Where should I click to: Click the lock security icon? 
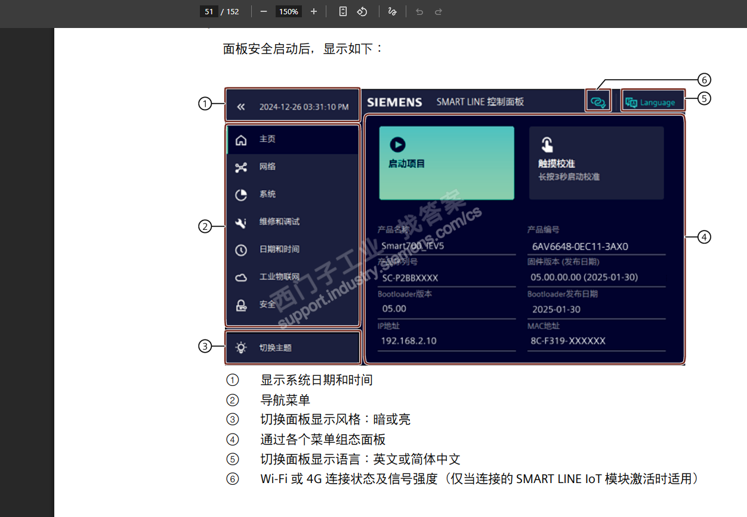pos(241,305)
